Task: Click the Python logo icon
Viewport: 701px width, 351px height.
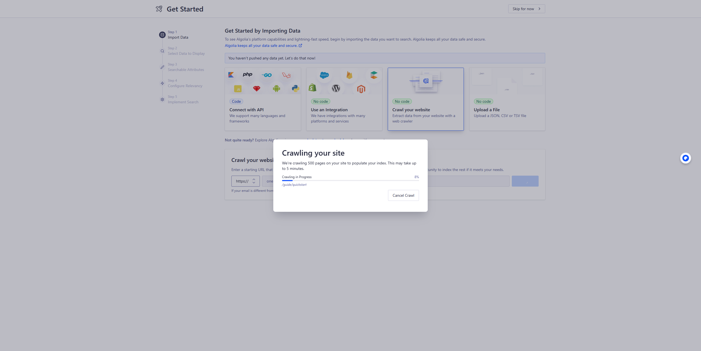Action: 295,88
